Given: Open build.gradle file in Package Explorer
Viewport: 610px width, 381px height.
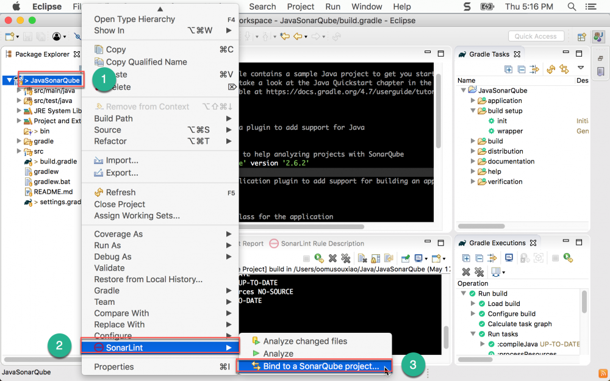Looking at the screenshot, I should pos(58,162).
